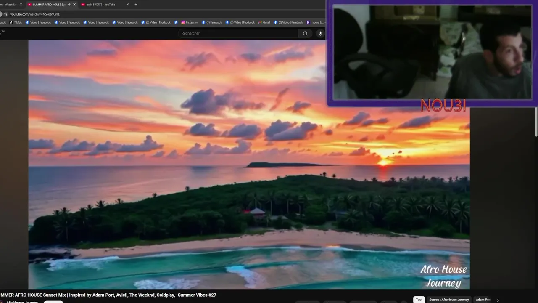This screenshot has height=303, width=538.
Task: Show more filter chips with right chevron
Action: tap(498, 300)
